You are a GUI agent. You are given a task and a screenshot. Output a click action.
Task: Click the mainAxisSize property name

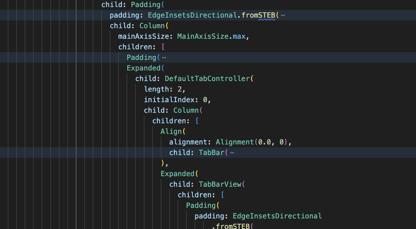(143, 36)
